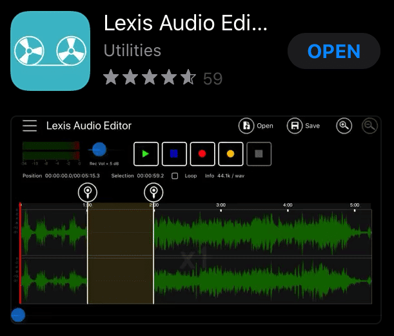Click the input level meter bars
This screenshot has height=336, width=394.
pos(51,150)
